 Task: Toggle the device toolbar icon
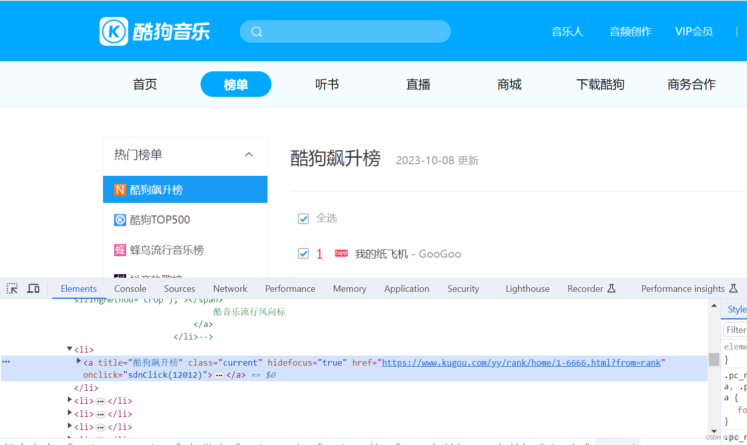[x=33, y=289]
